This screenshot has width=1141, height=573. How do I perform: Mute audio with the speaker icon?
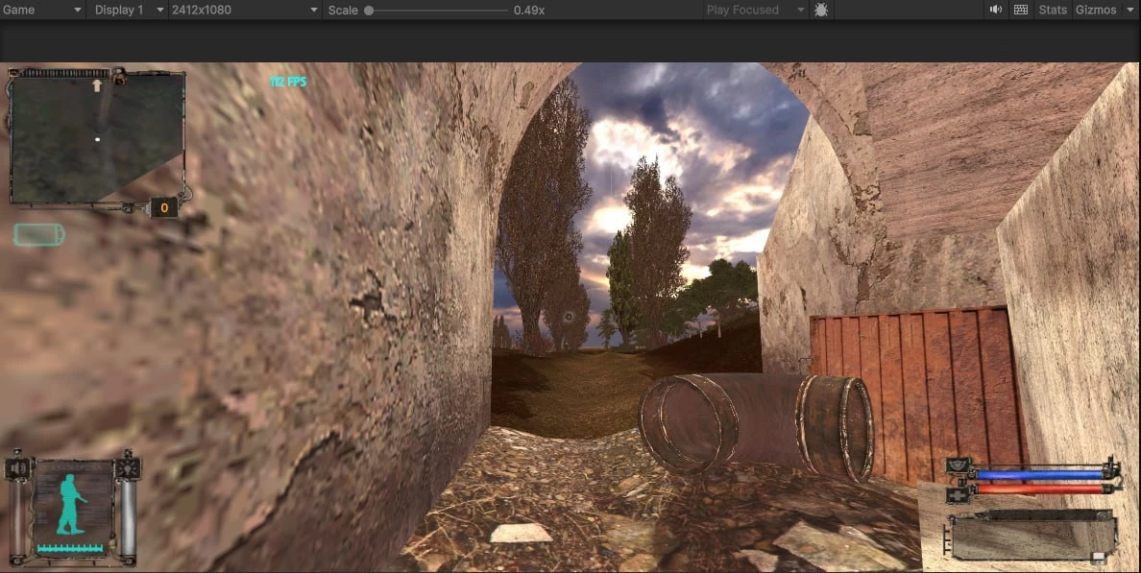pos(996,10)
